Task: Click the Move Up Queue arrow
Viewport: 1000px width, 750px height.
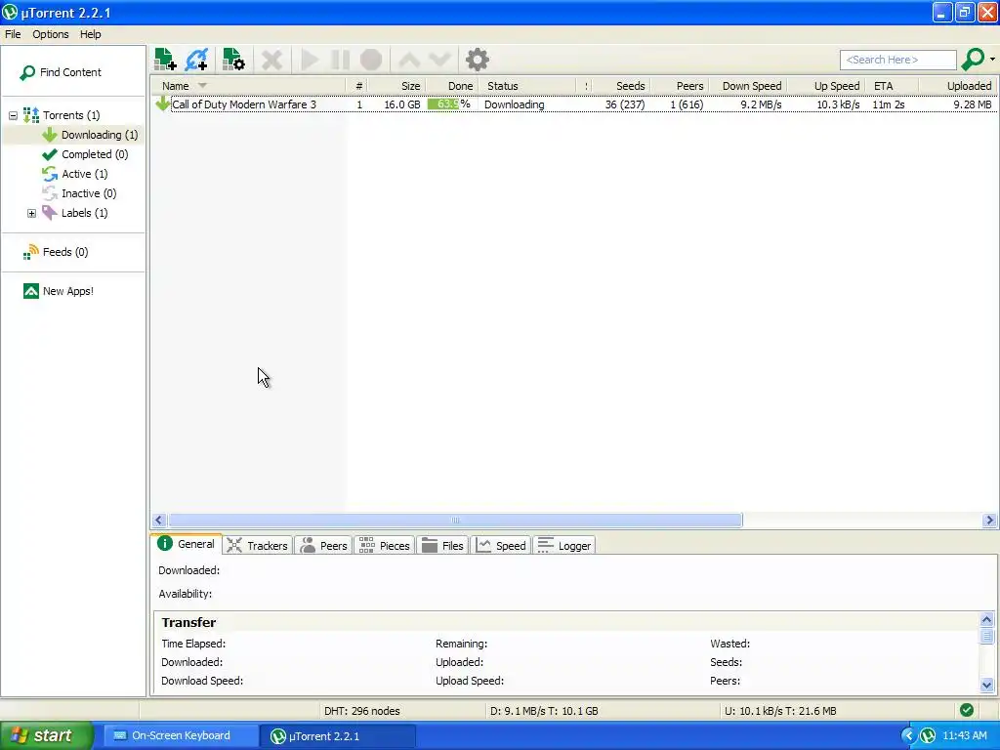Action: (409, 61)
